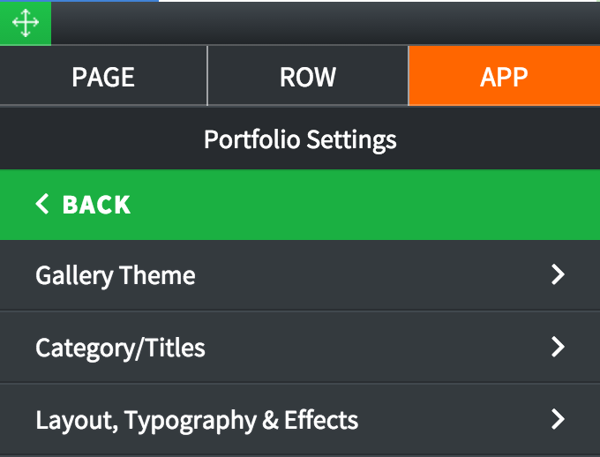Select the orange APP tab
Viewport: 600px width, 457px height.
point(505,76)
